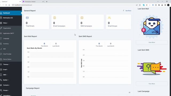Viewport: 171px width, 96px height.
Task: Click the Total Emails envelope icon
Action: [27, 18]
